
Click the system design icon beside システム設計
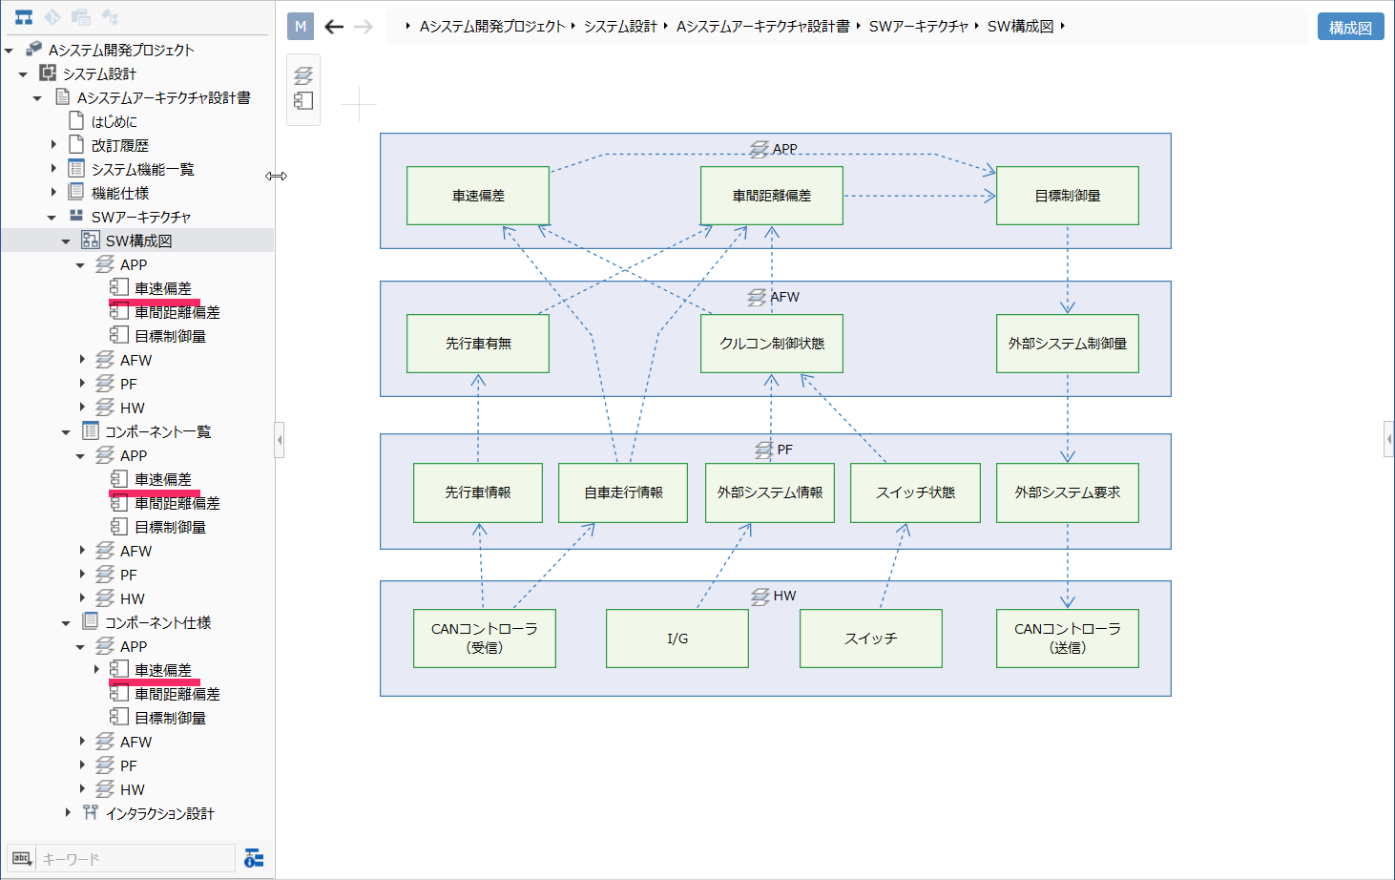tap(48, 73)
